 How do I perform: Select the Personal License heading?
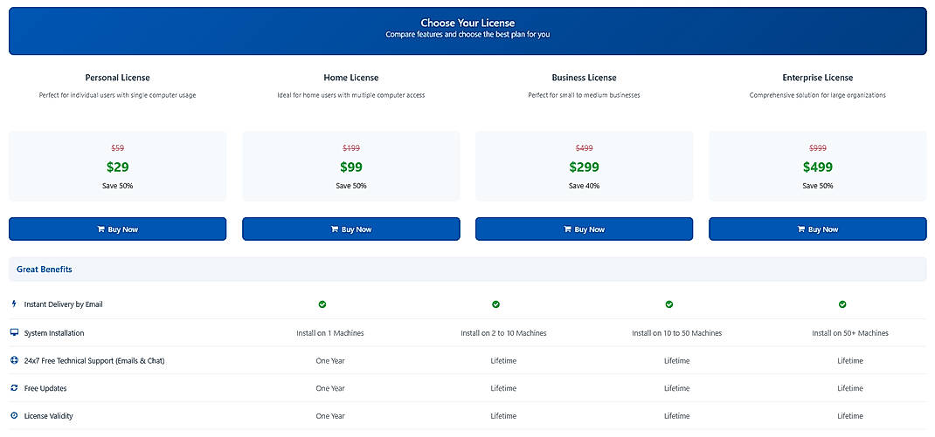tap(117, 78)
